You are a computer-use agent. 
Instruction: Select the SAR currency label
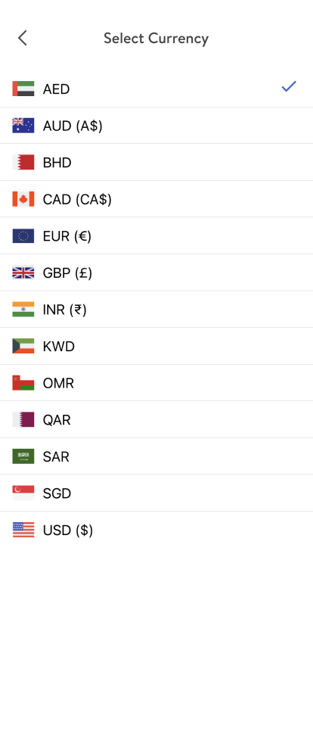(56, 456)
